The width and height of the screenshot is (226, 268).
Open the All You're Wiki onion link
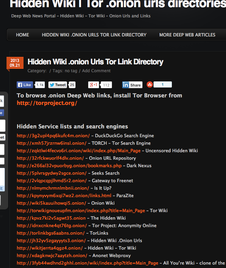(x=87, y=263)
